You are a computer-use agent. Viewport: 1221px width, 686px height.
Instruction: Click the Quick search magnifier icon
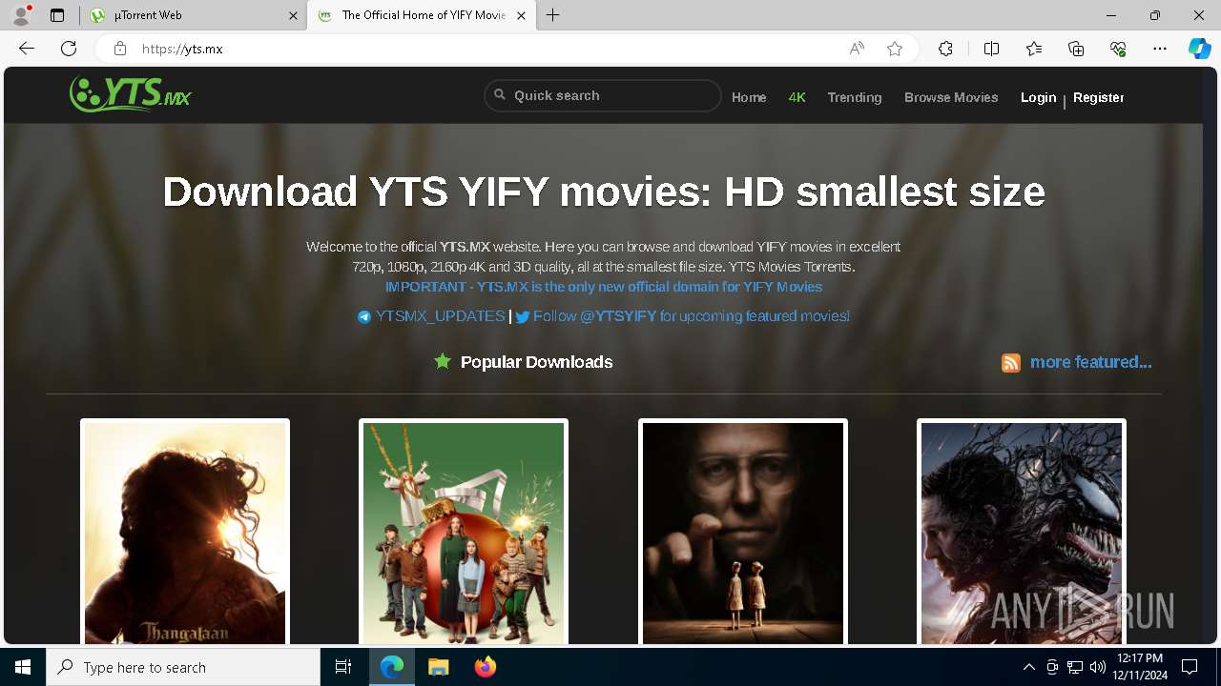[x=500, y=95]
